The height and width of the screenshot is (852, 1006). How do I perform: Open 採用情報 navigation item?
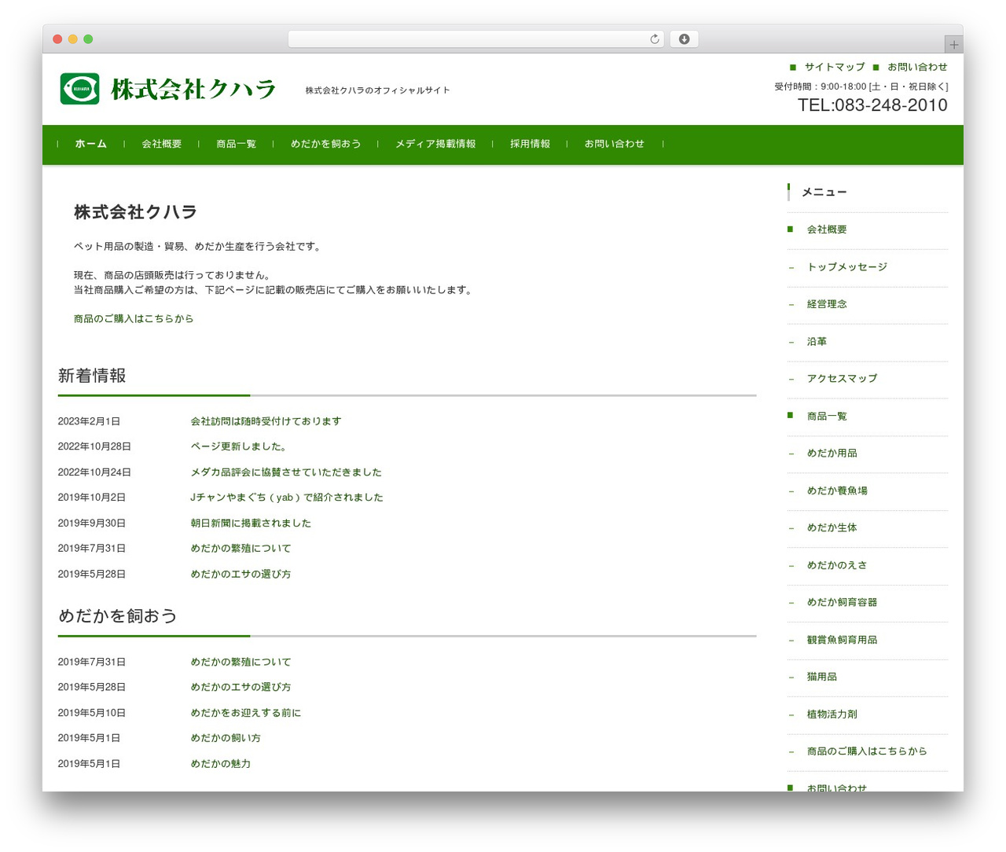pyautogui.click(x=530, y=144)
